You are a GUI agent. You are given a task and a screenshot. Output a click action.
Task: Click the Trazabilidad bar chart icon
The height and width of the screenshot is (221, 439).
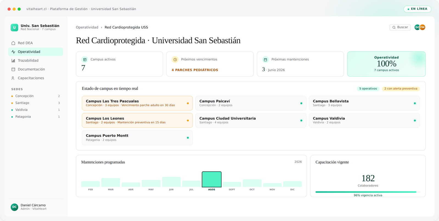click(13, 61)
